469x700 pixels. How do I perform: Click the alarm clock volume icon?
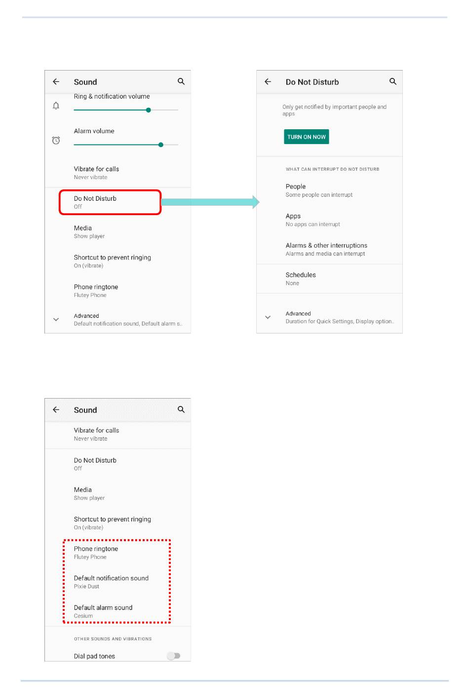(56, 141)
